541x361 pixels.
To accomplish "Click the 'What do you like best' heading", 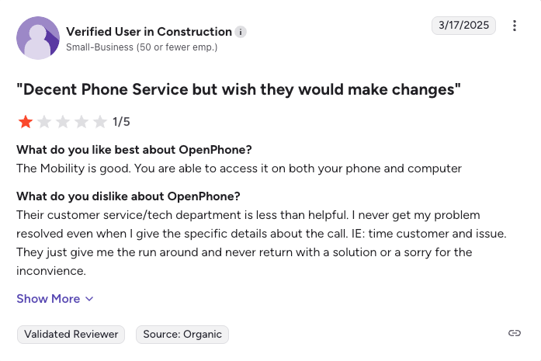I will tap(134, 149).
